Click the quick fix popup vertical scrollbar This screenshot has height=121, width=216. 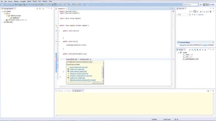point(103,74)
